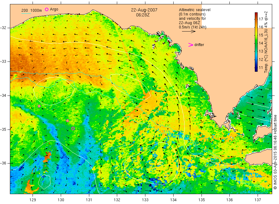This screenshot has width=279, height=204.
Task: Click longitude axis label 133
Action: (x=145, y=200)
